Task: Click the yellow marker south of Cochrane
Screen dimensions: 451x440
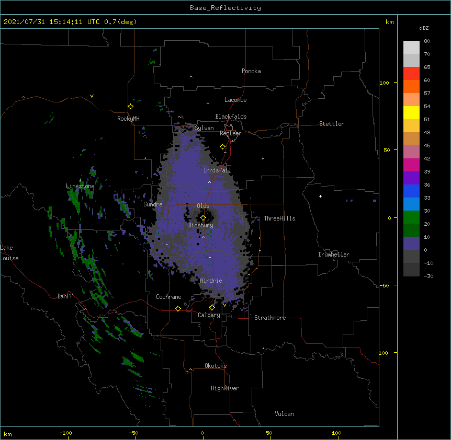Action: click(178, 308)
